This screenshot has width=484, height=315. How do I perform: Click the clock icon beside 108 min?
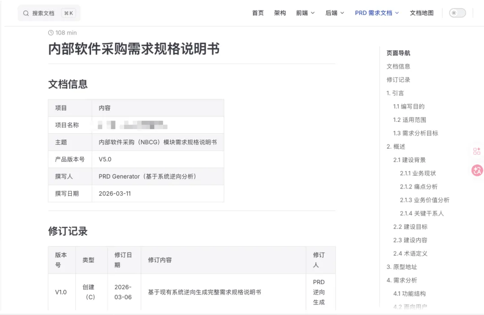coord(51,33)
